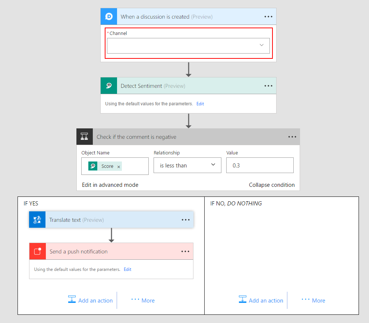Open ellipsis menu on Detect Sentiment
Screen dimensions: 369x323
(268, 86)
